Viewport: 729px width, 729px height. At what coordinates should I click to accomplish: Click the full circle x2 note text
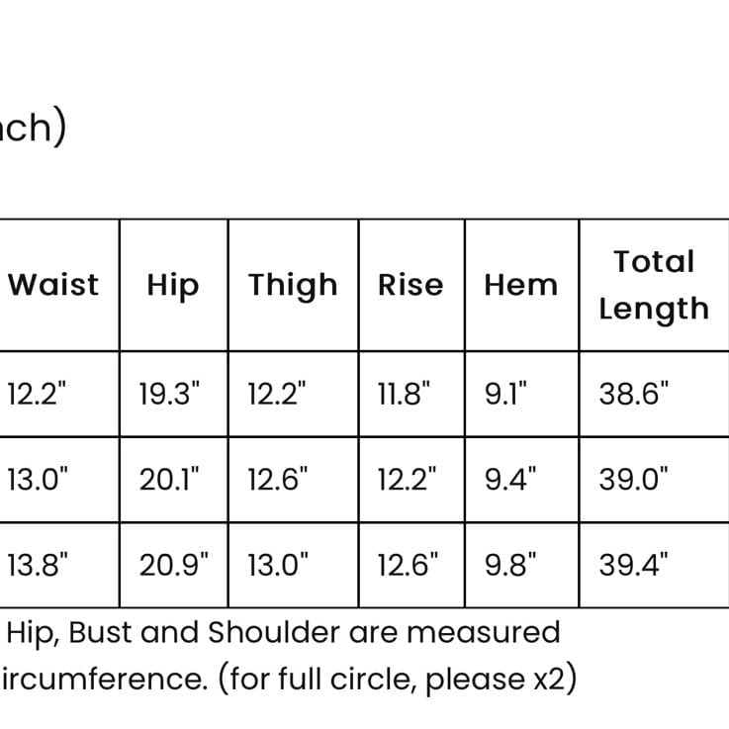click(398, 679)
